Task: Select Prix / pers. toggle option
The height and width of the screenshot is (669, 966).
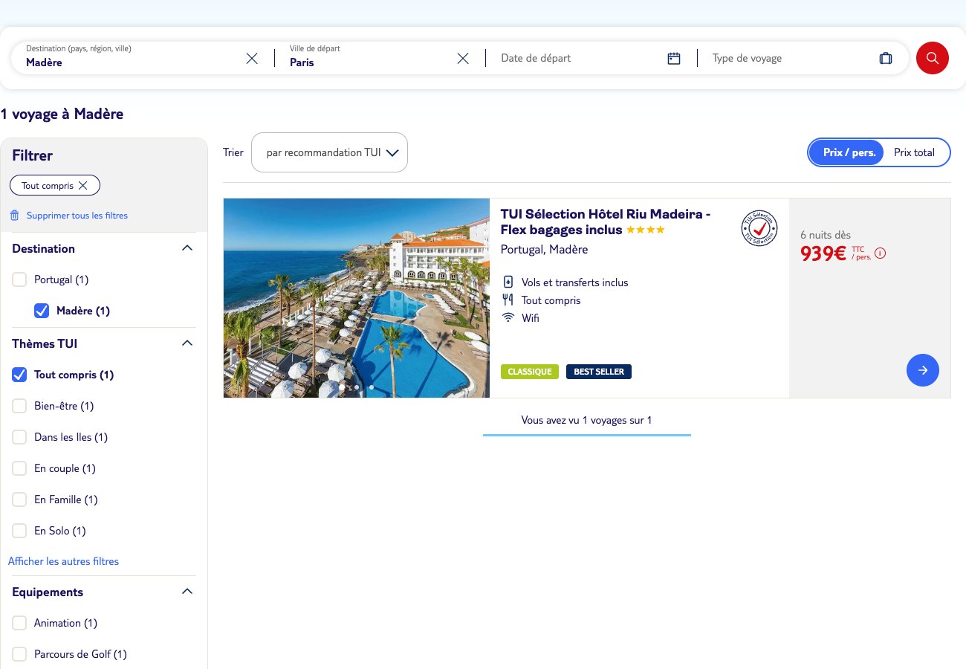Action: (846, 152)
